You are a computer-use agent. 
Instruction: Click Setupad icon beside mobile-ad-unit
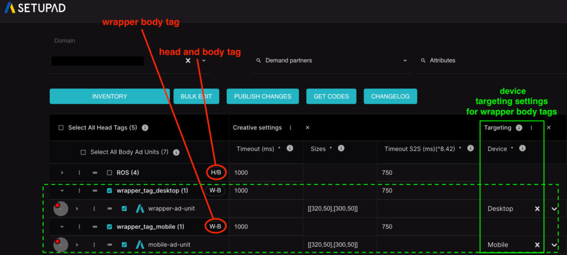(140, 245)
